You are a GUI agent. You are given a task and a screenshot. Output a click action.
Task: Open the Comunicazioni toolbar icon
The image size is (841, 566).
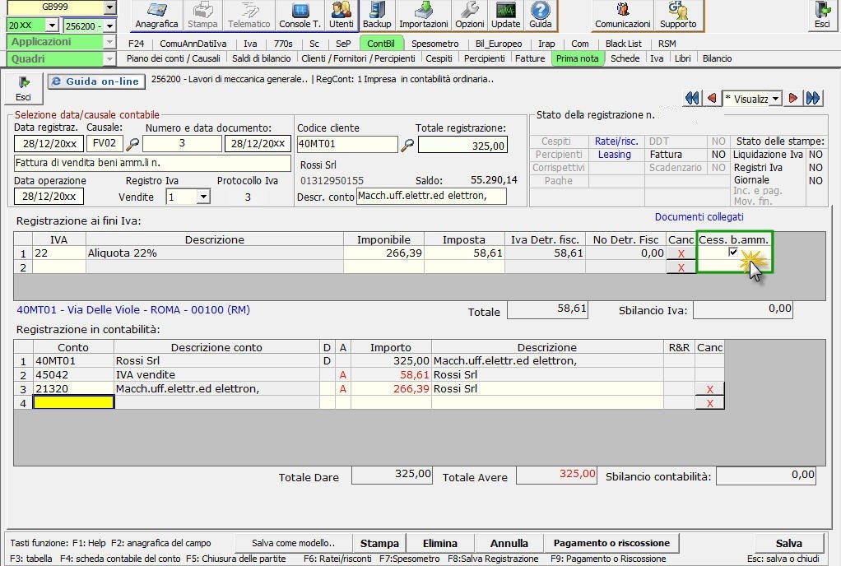(x=622, y=16)
